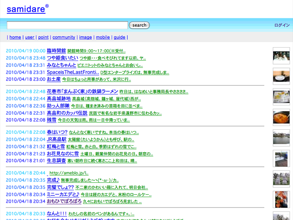293x220 pixels.
Task: Open the user menu item
Action: coord(29,37)
